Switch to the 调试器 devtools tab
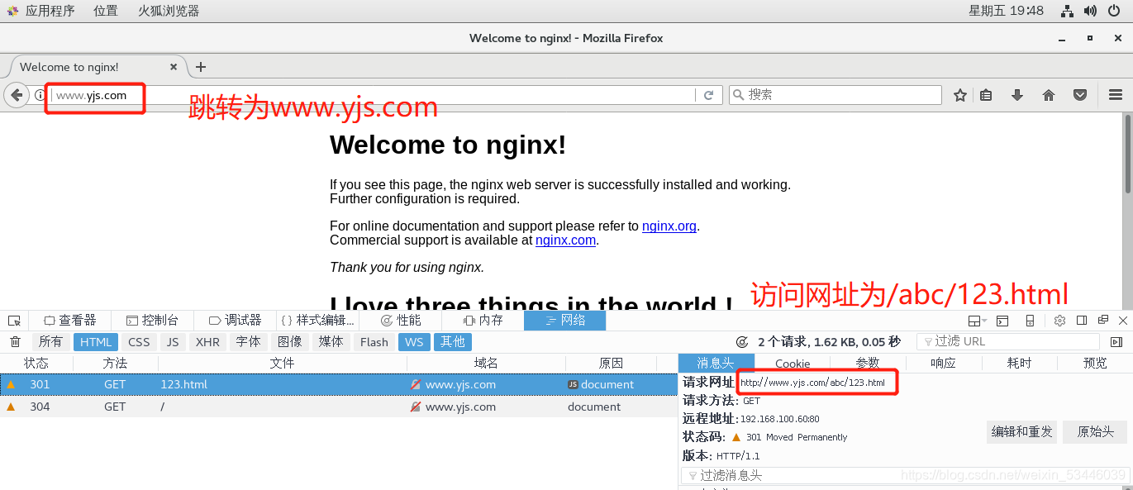Viewport: 1133px width, 490px height. point(235,320)
